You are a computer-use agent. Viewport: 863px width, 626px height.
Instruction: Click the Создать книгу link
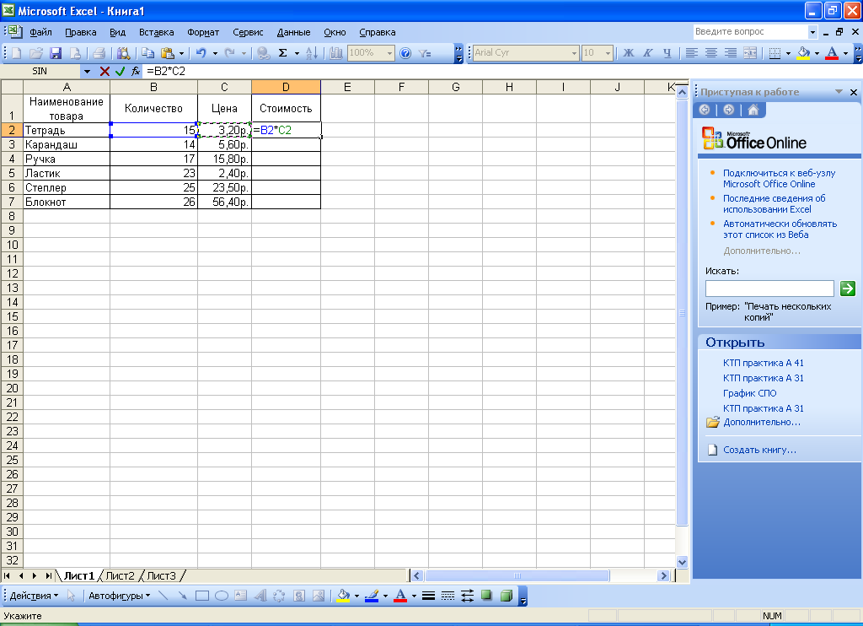[x=759, y=451]
